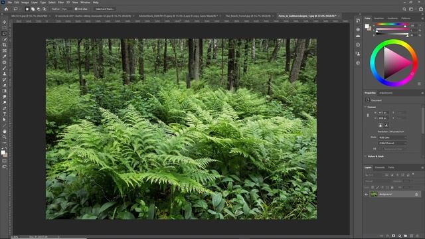Expand the Rulers & Grids section

click(x=365, y=157)
